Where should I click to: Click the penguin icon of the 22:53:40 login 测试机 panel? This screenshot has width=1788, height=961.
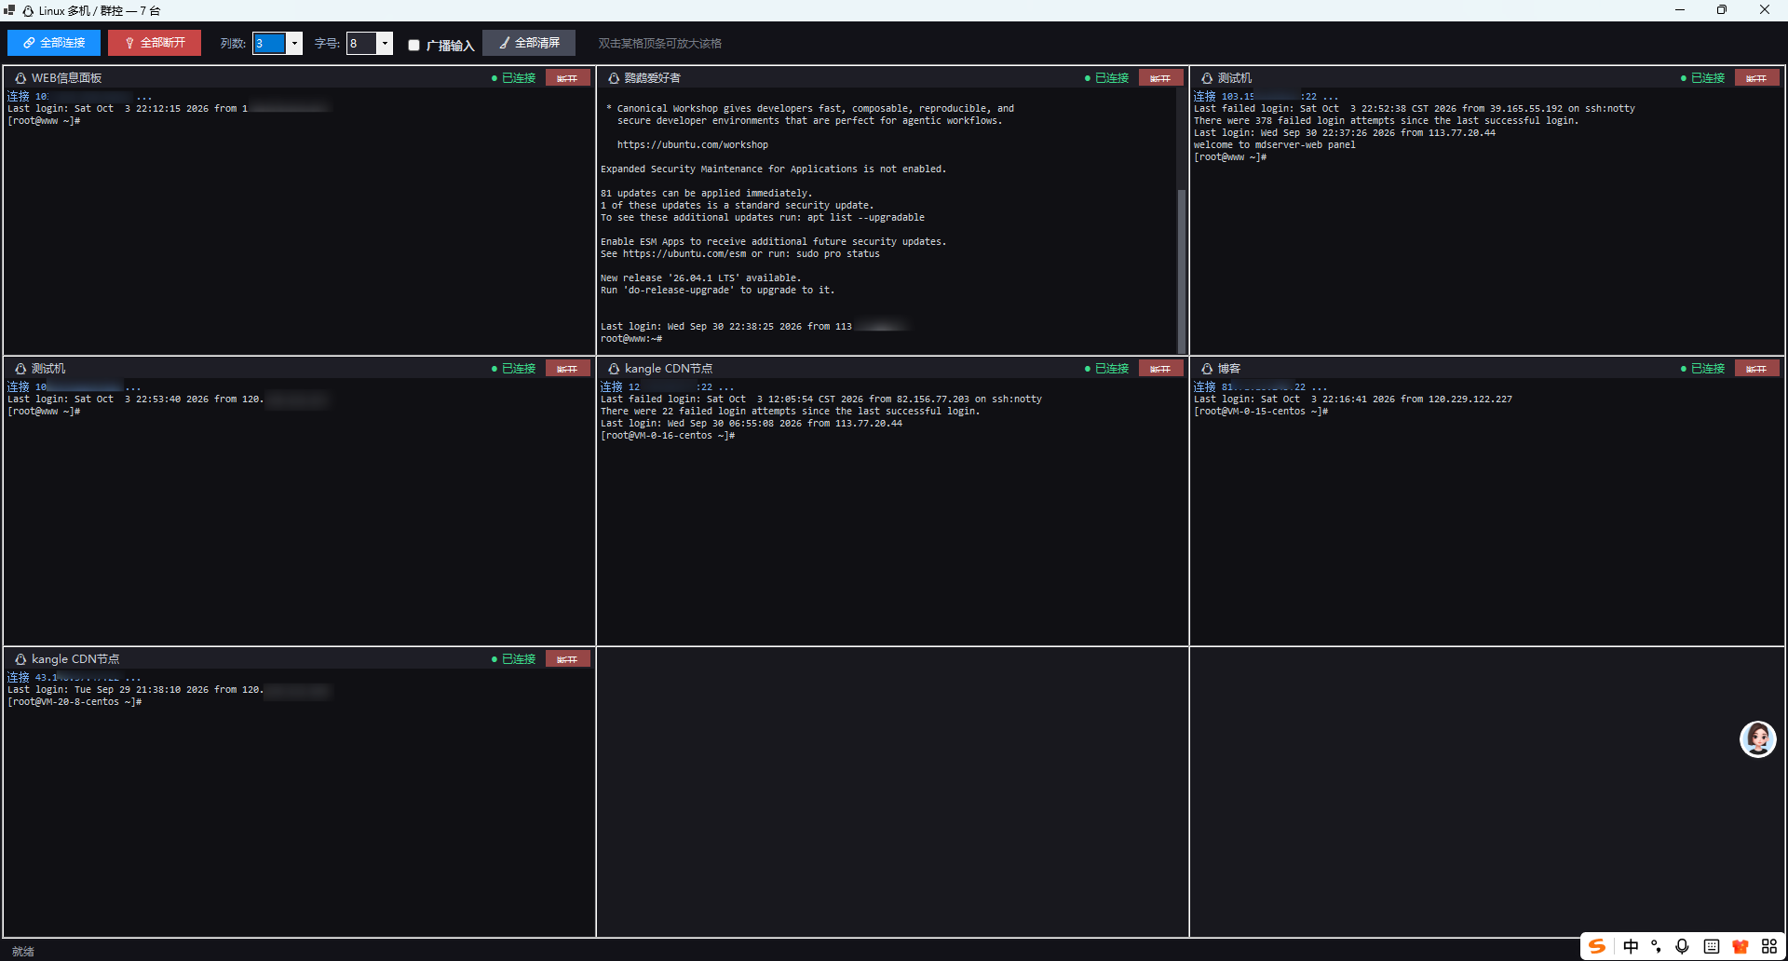(20, 369)
